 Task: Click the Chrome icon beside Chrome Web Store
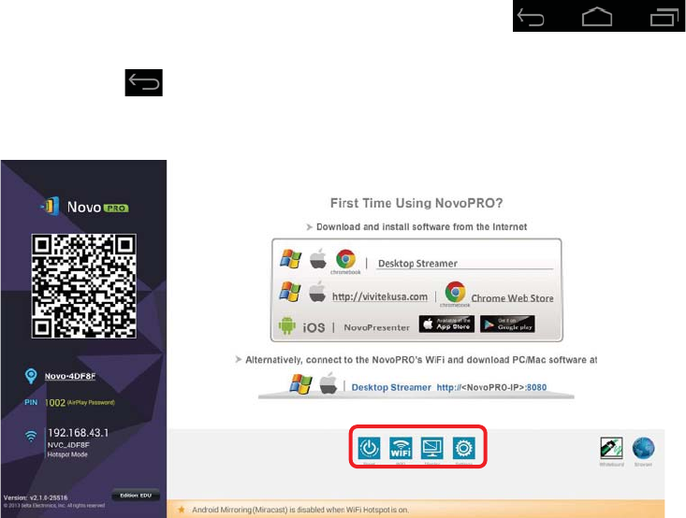(455, 292)
